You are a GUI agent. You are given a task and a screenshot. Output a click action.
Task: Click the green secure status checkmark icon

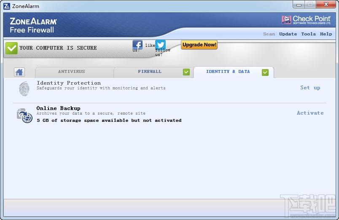click(11, 48)
